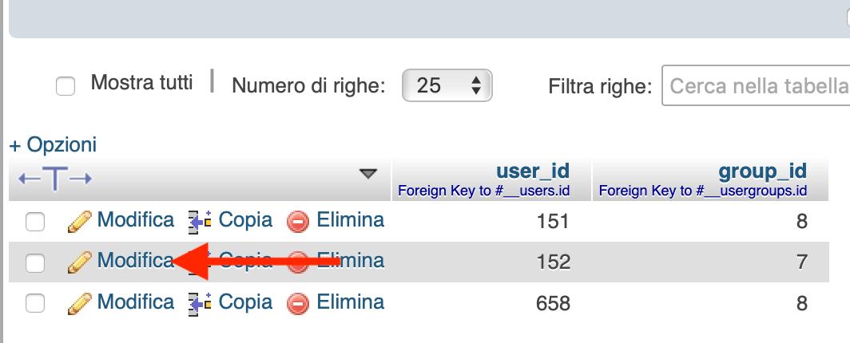Select the checkbox for row 658
The height and width of the screenshot is (343, 850).
coord(35,303)
